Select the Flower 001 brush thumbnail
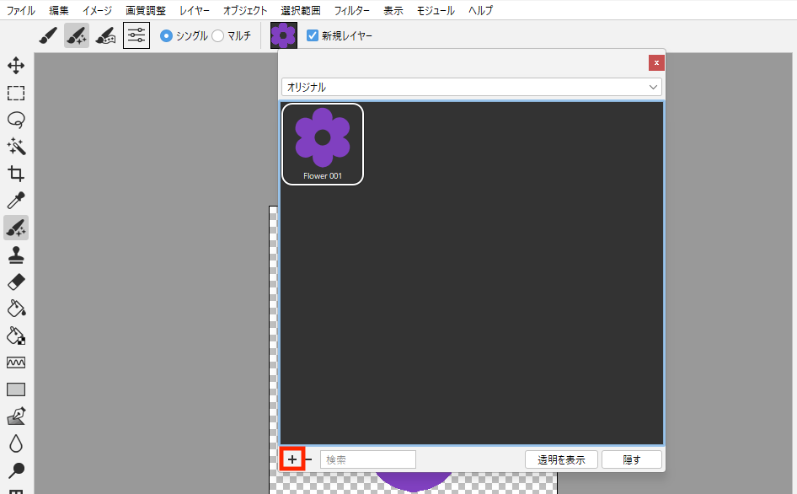797x494 pixels. (x=323, y=144)
